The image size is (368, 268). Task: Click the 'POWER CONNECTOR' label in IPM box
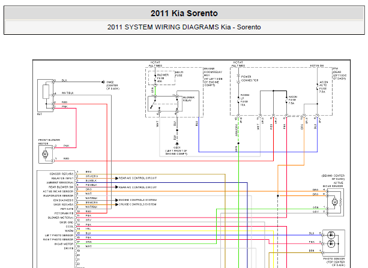pyautogui.click(x=250, y=79)
